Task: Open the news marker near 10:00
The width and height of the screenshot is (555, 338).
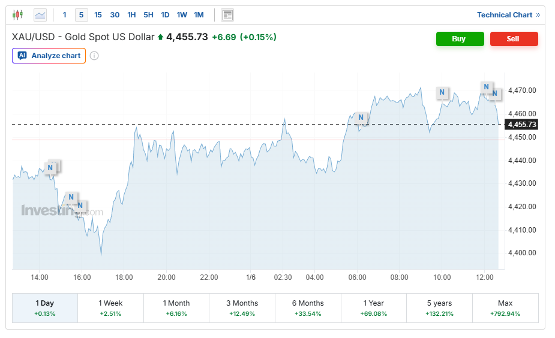Action: (442, 92)
